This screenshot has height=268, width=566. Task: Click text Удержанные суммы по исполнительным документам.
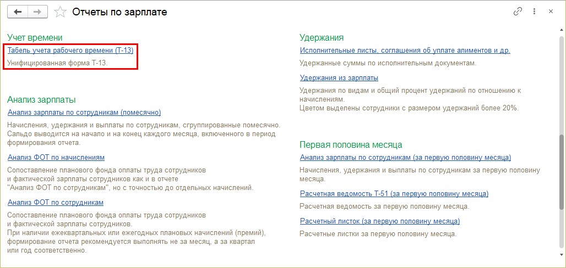[x=388, y=63]
